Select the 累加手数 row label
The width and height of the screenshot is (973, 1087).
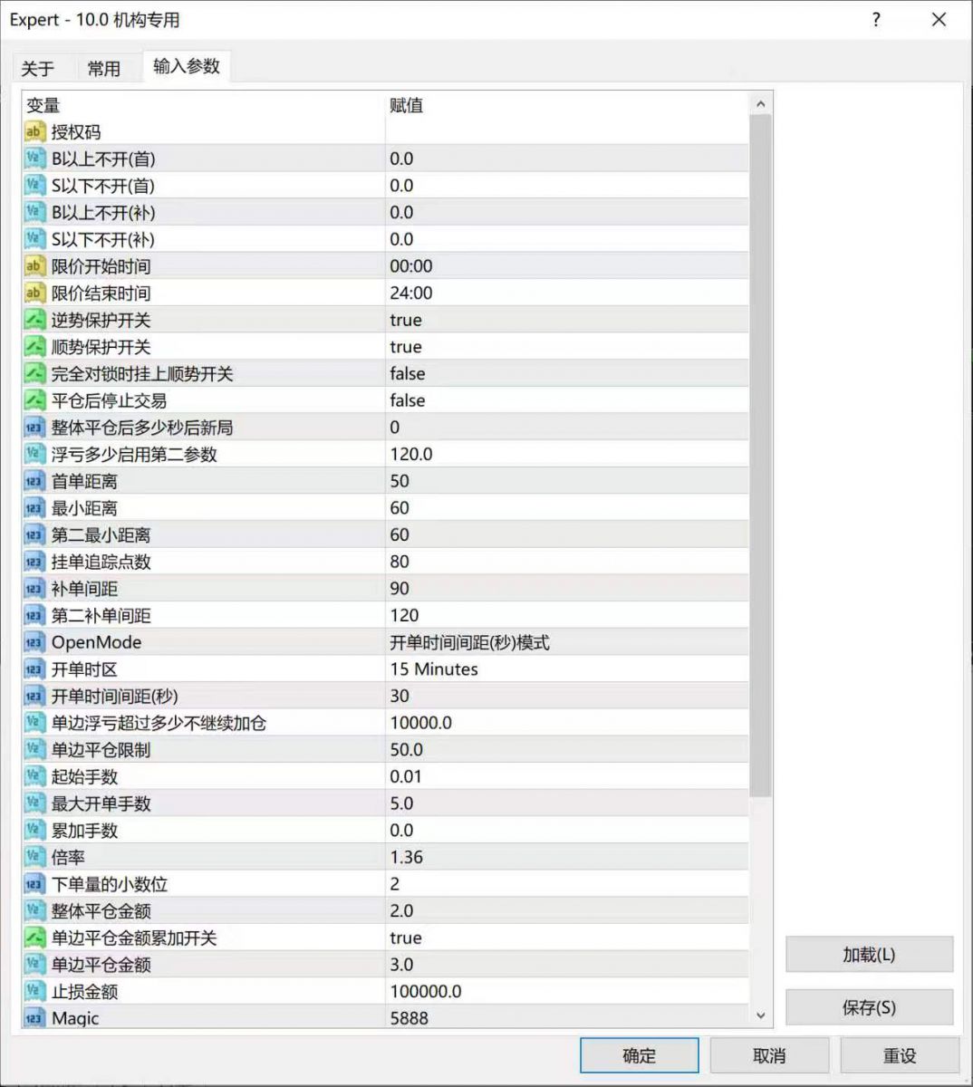(x=84, y=831)
